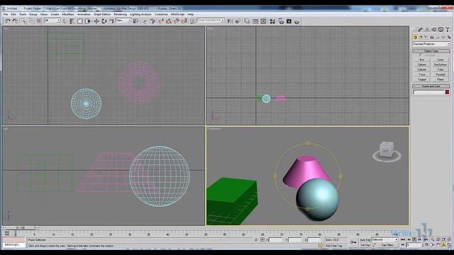
Task: Open the Edit menu
Action: (x=13, y=14)
